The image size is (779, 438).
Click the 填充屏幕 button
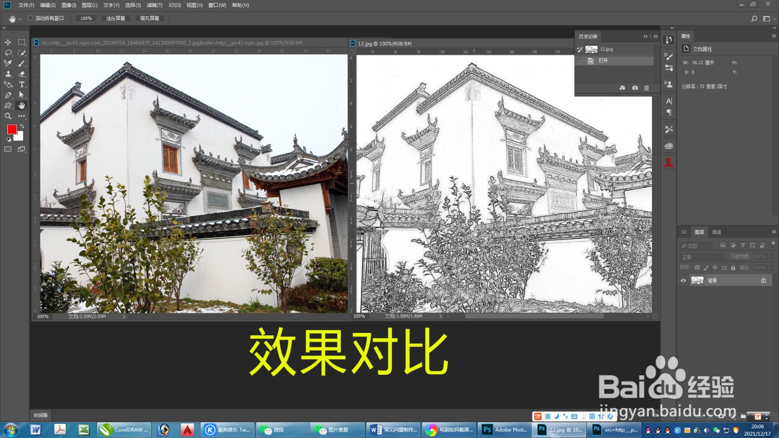150,18
